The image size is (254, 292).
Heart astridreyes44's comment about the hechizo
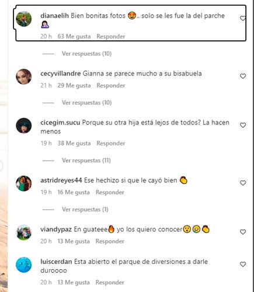(x=243, y=183)
